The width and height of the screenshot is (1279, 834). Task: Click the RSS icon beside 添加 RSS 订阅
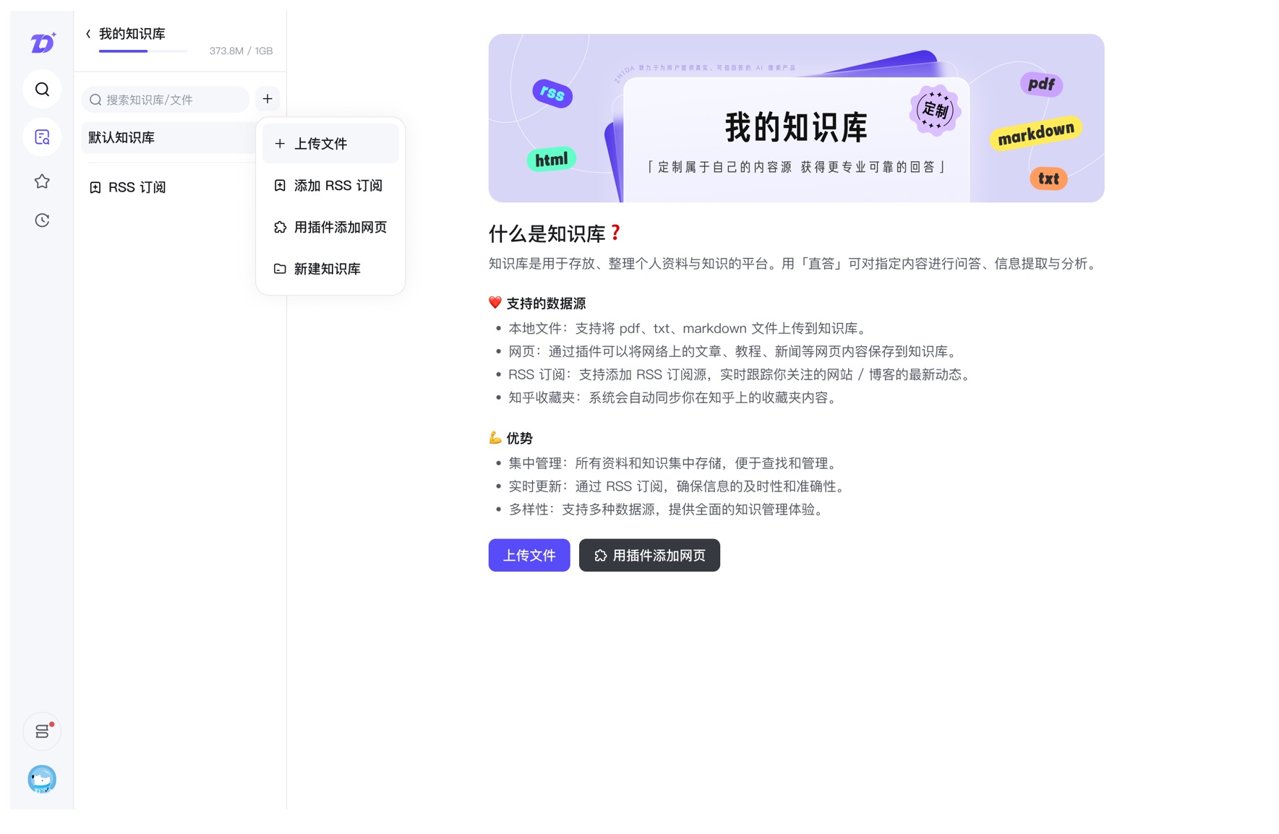pos(280,186)
